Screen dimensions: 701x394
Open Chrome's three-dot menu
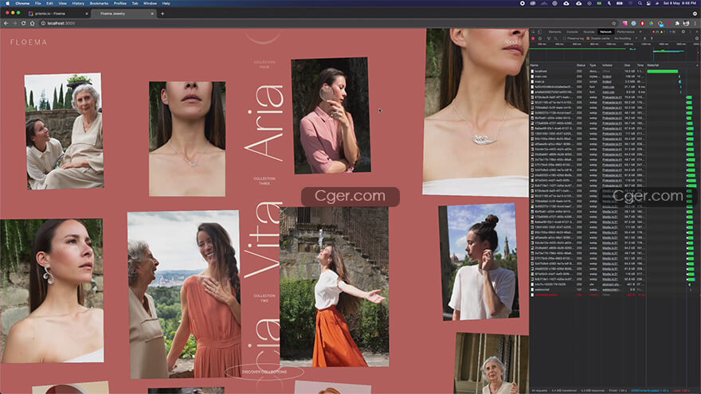pos(695,23)
